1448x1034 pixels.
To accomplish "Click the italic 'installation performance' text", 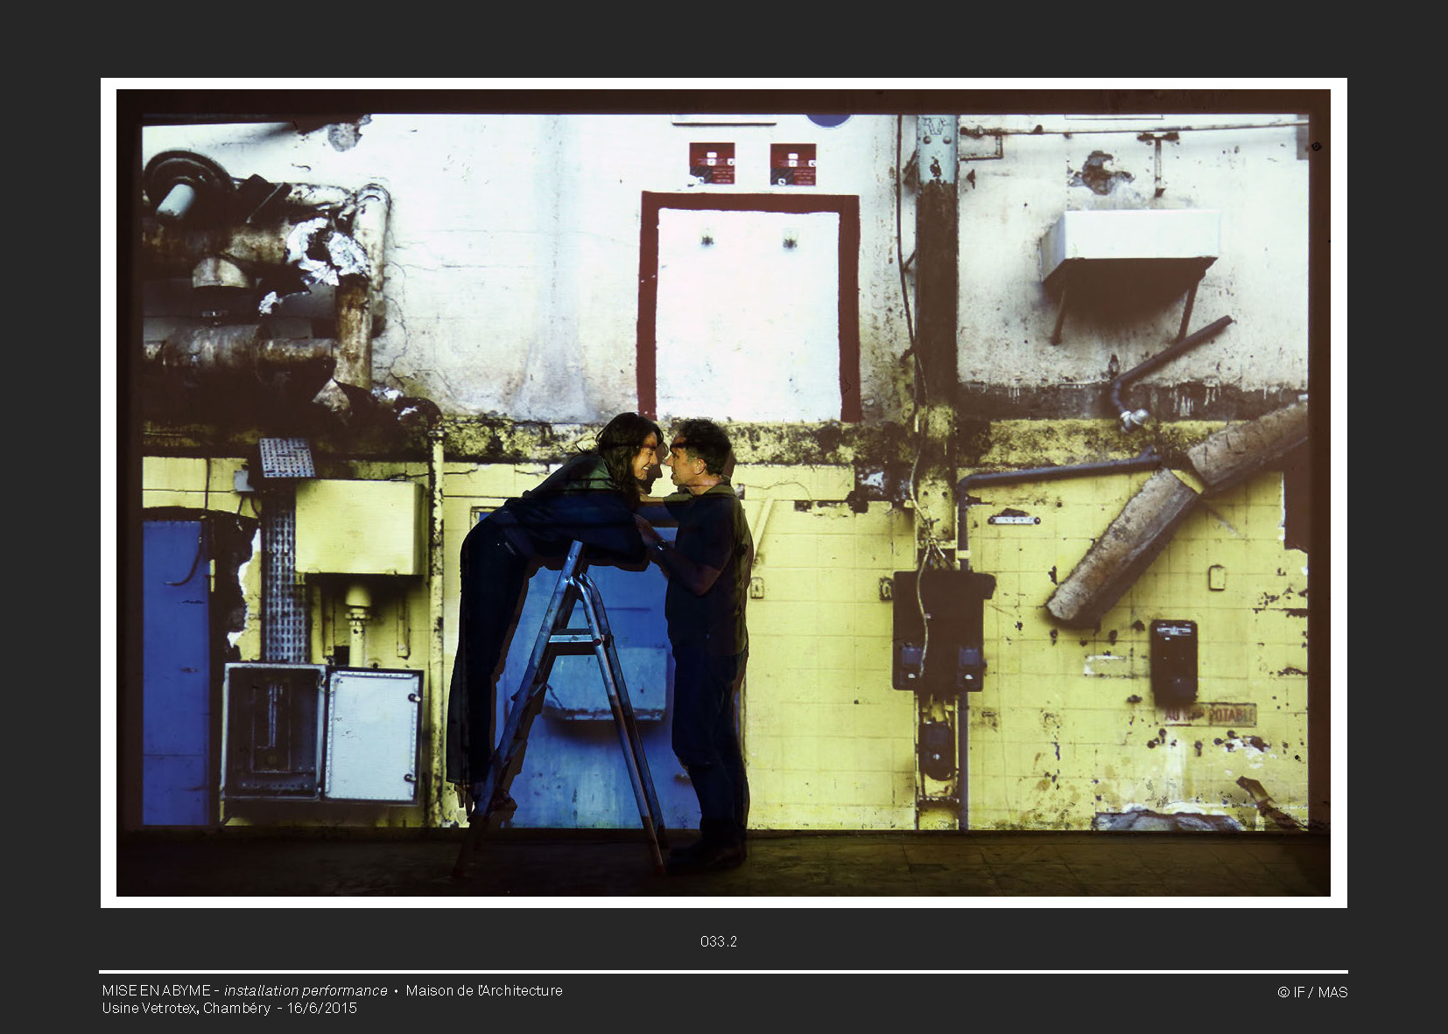I will [306, 990].
